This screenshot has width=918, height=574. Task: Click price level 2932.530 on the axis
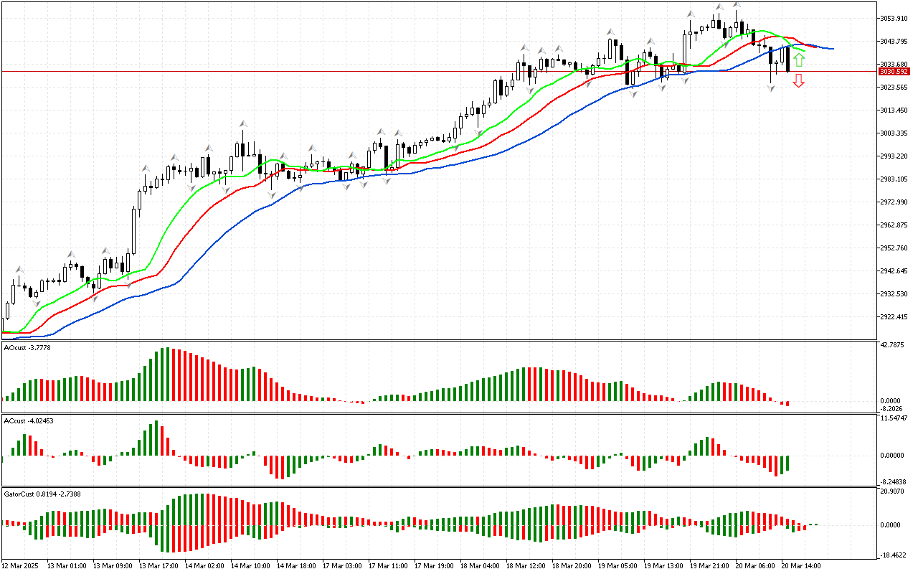coord(895,293)
